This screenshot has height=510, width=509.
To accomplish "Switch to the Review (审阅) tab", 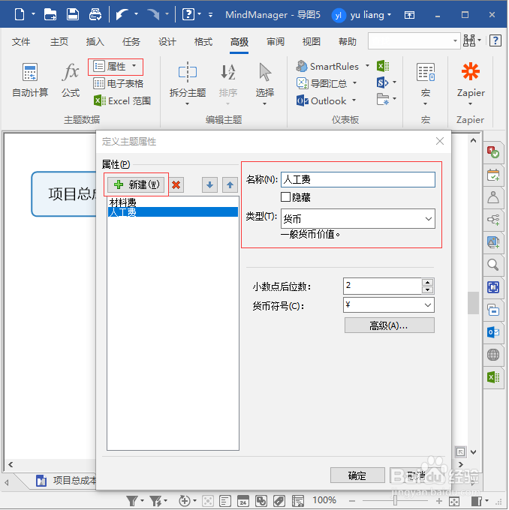I will coord(276,42).
